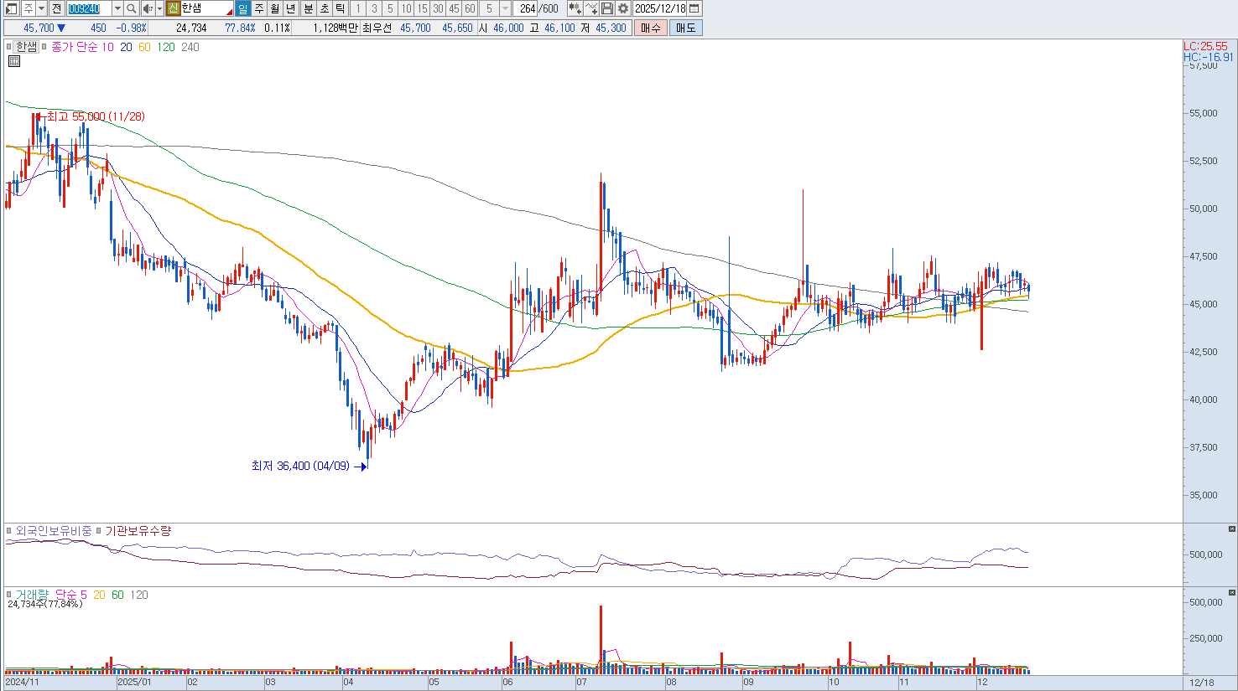Switch to the 월 monthly chart period
1238x691 pixels.
[x=274, y=8]
